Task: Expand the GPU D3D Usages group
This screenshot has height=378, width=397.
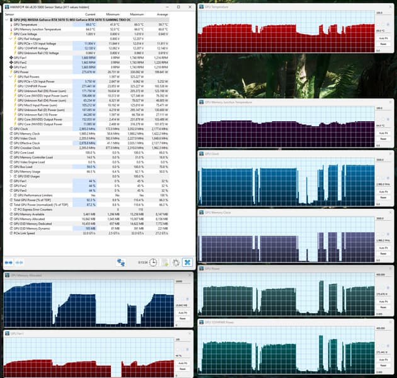Action: 11,176
